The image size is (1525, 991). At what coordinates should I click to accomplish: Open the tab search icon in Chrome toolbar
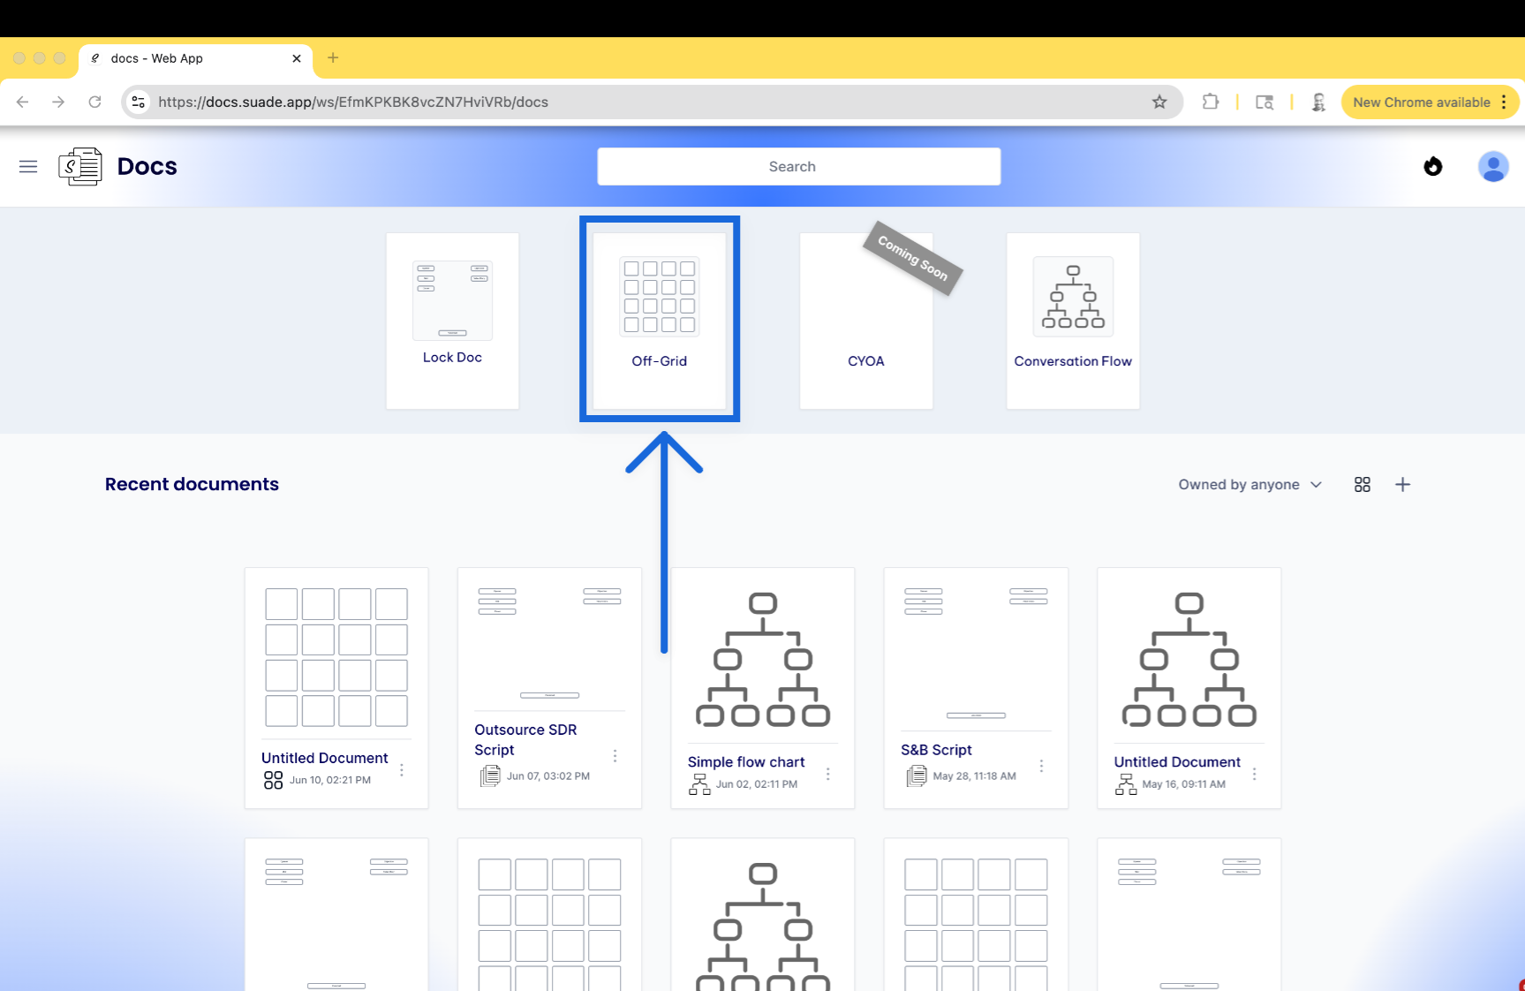pos(1265,102)
